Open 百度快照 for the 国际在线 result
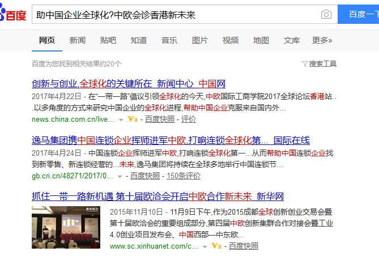 pos(145,176)
